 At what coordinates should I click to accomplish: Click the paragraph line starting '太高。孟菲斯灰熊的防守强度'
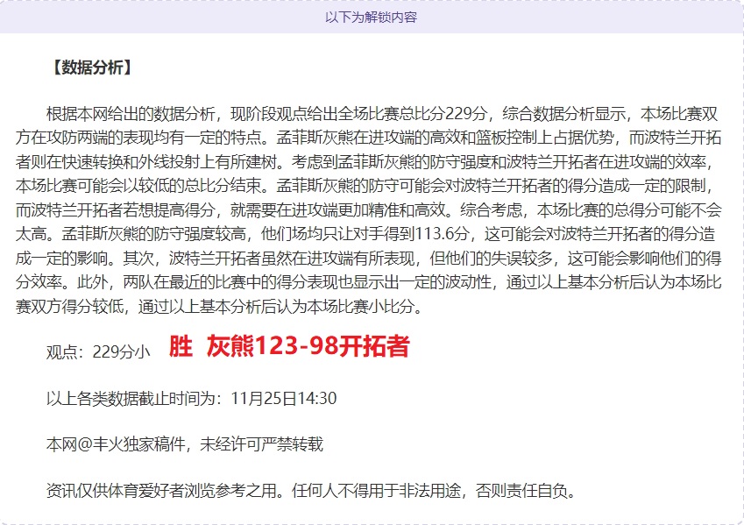point(365,234)
